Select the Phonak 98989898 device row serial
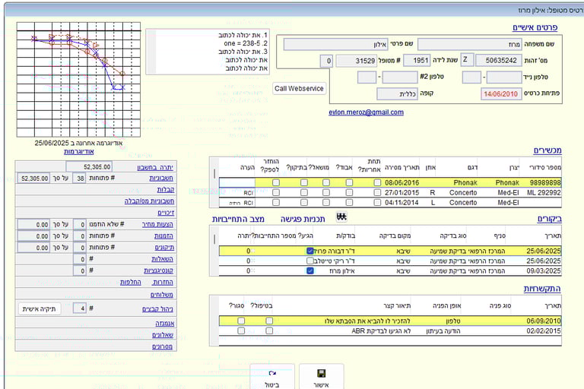The image size is (584, 389). pos(545,183)
